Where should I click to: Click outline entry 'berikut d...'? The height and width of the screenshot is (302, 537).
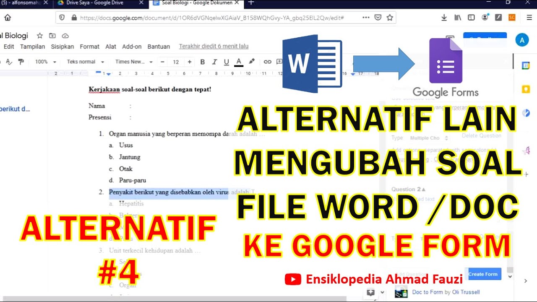pos(15,109)
